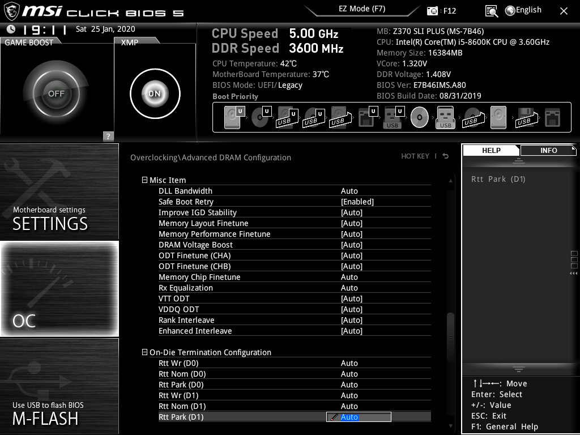Click the DLL Bandwidth Auto value
This screenshot has width=580, height=435.
point(349,191)
